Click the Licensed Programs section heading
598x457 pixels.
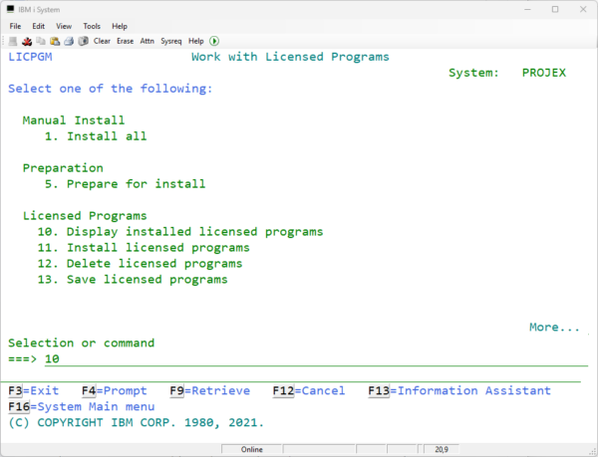[85, 215]
